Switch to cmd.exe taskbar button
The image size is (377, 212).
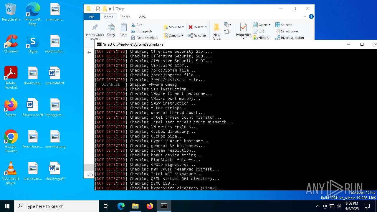point(164,206)
